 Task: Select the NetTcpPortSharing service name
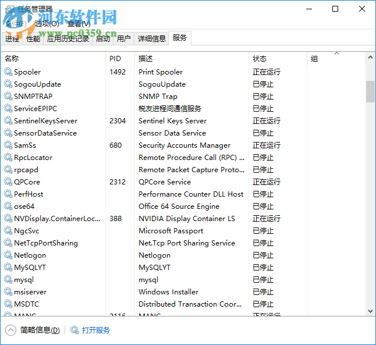coord(46,243)
